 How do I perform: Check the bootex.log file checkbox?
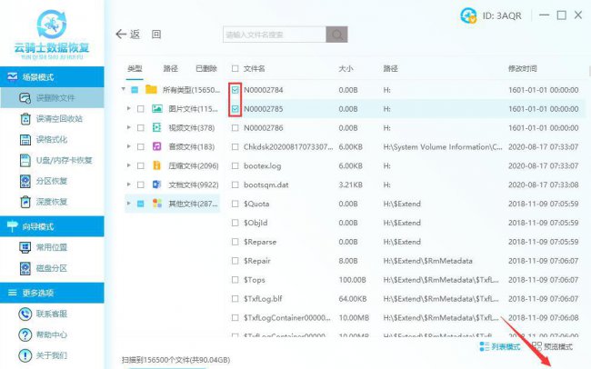point(235,165)
